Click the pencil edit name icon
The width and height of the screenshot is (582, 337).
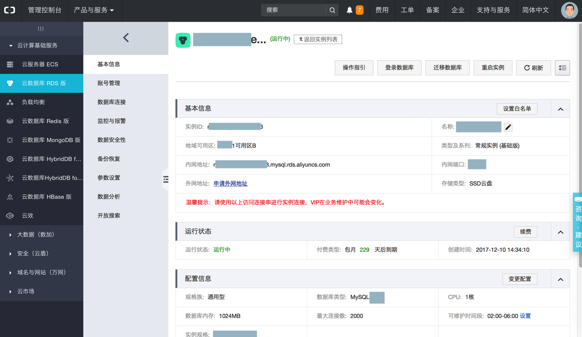coord(508,127)
